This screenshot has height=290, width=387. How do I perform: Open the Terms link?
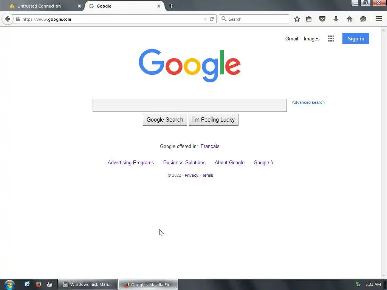tap(207, 175)
